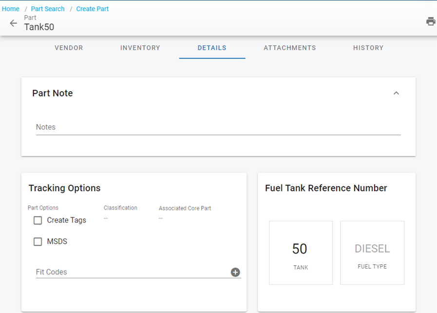Select the Diesel fuel type tile
This screenshot has height=313, width=437.
(372, 253)
